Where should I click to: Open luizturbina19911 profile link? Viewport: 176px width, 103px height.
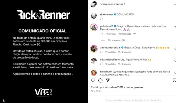(x=114, y=87)
